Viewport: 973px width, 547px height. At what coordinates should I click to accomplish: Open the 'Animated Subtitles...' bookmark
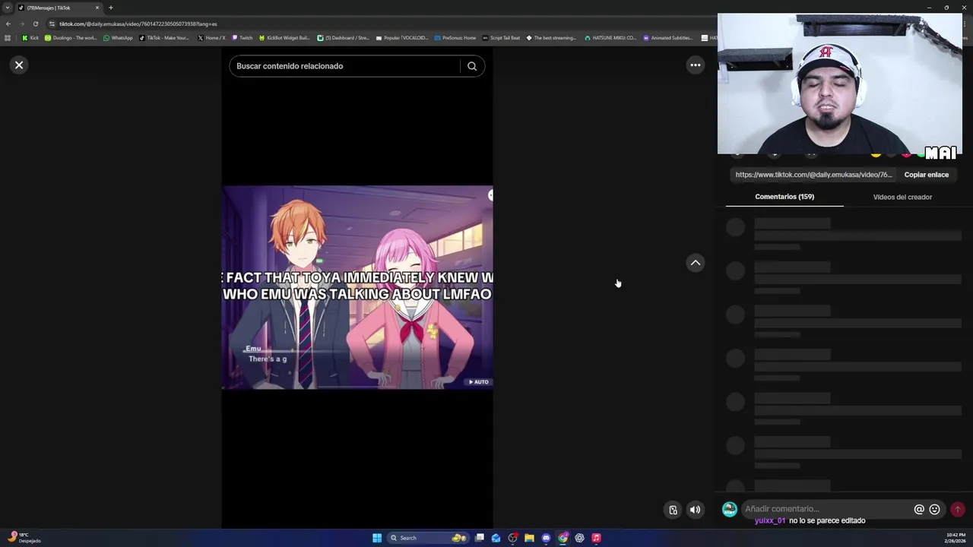[x=668, y=37]
